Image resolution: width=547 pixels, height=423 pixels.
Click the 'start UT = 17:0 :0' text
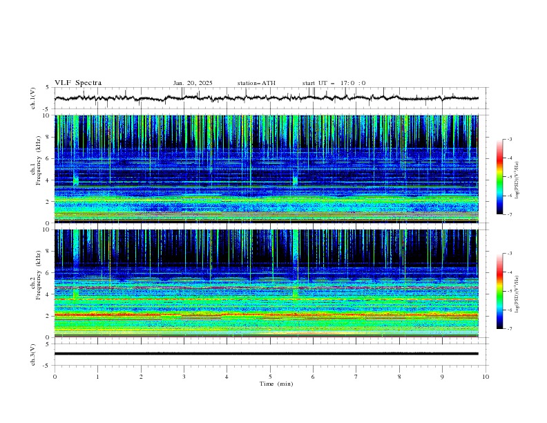334,83
